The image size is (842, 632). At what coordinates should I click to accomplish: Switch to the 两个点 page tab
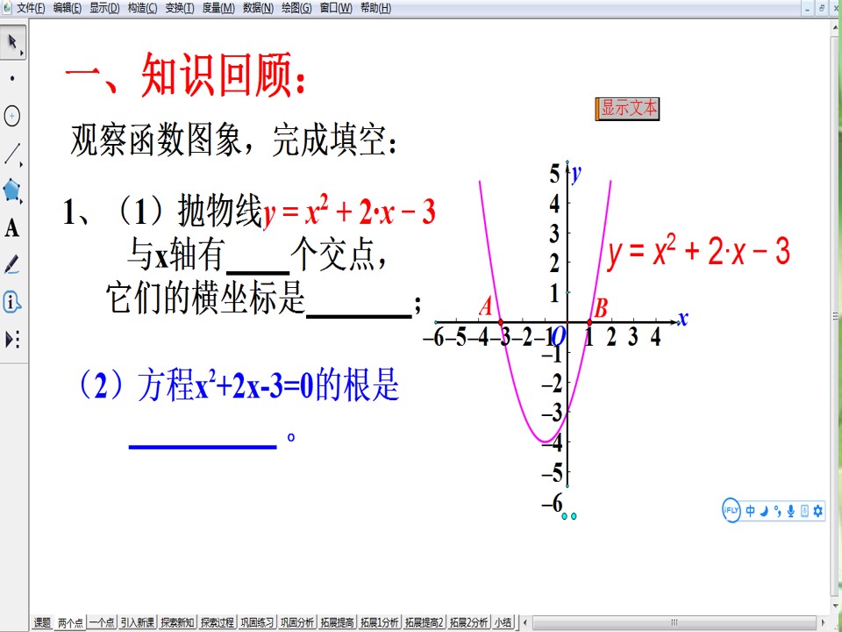70,623
